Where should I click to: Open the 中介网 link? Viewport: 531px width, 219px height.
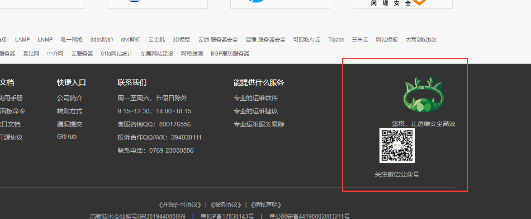(55, 53)
